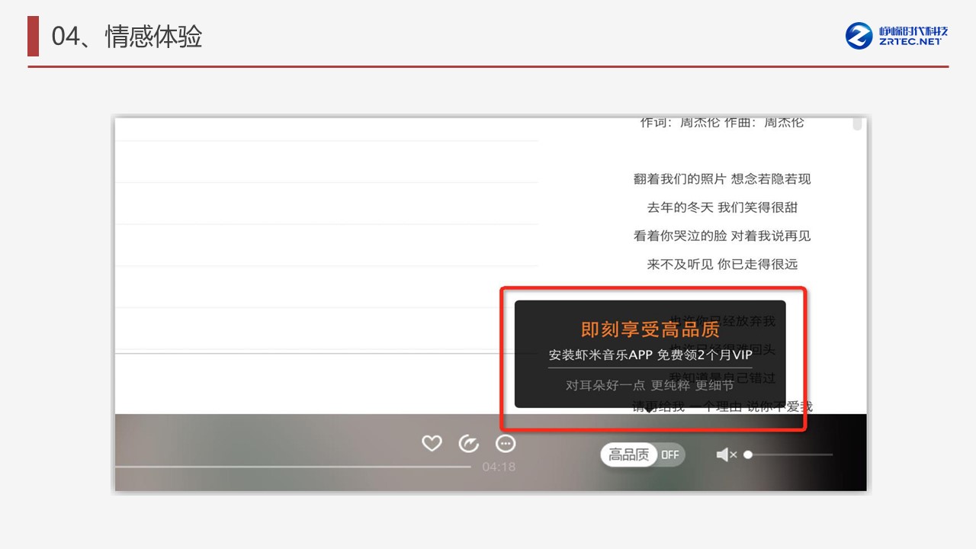
Task: Like the song with the heart icon
Action: 432,443
